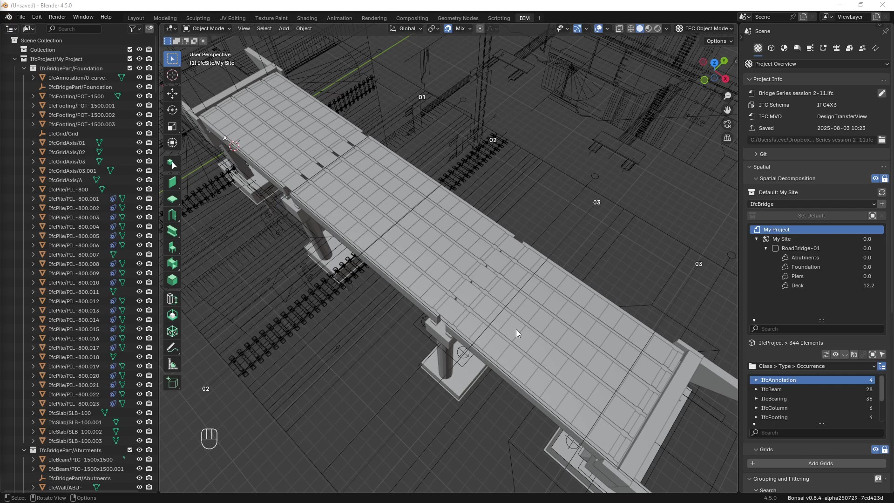Expand the IfcPile/PIL-800.004 tree row
The height and width of the screenshot is (503, 894).
(33, 227)
